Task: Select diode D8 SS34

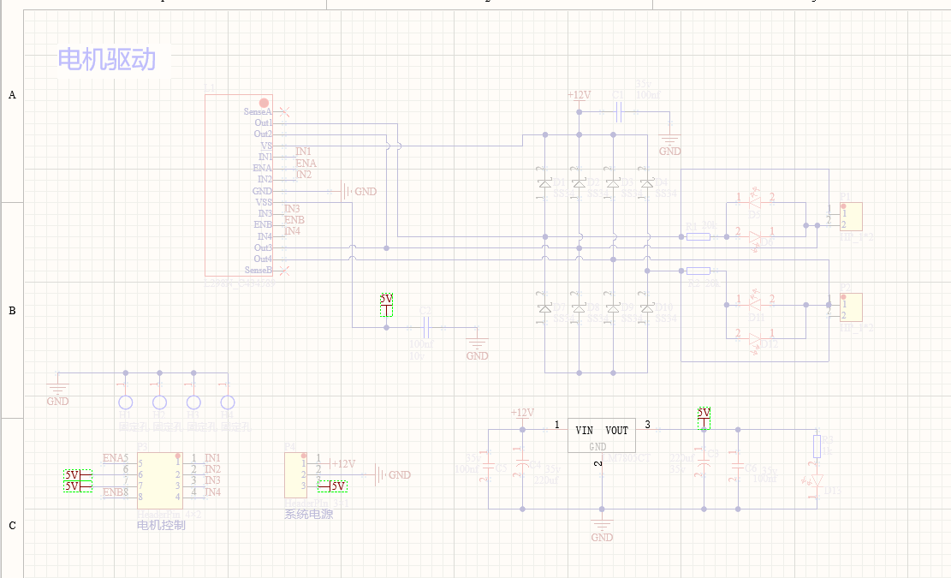Action: pos(580,308)
